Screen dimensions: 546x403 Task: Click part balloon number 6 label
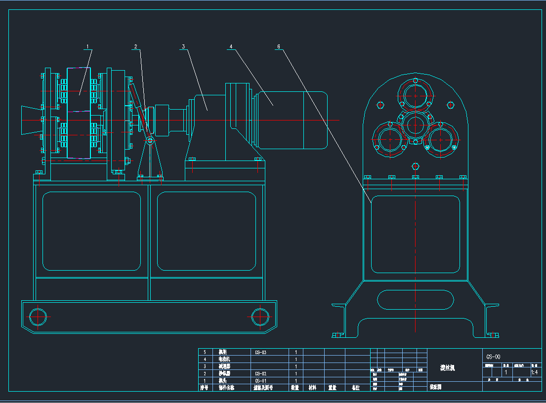coord(279,47)
